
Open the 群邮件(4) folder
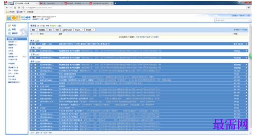[12, 45]
